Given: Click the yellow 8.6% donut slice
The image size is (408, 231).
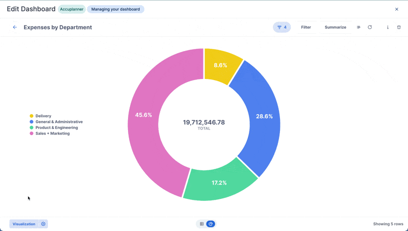Looking at the screenshot, I should coord(220,65).
